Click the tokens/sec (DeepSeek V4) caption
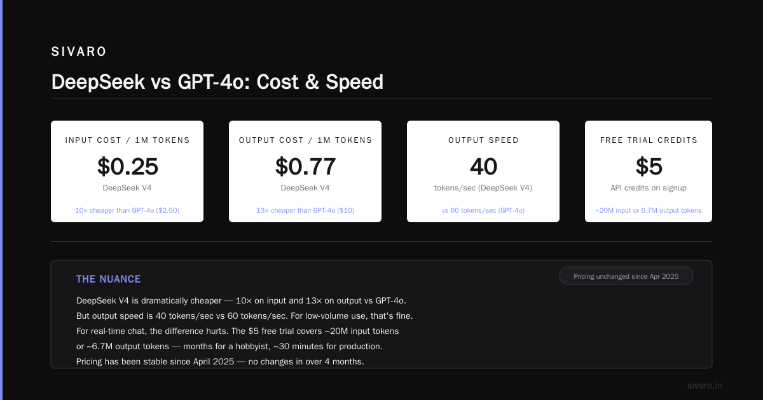Viewport: 763px width, 400px height. click(483, 188)
